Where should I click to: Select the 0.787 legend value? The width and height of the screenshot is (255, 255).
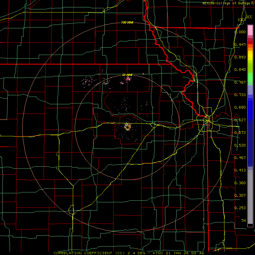coord(240,82)
